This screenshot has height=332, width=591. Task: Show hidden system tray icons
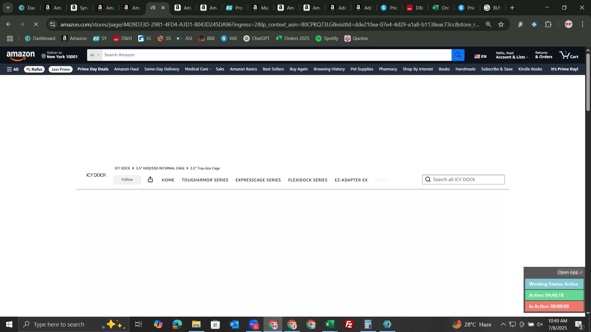tap(503, 324)
